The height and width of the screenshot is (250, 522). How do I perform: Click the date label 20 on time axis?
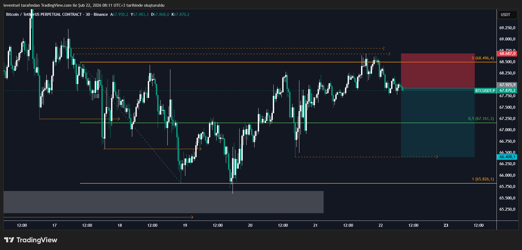pos(250,225)
